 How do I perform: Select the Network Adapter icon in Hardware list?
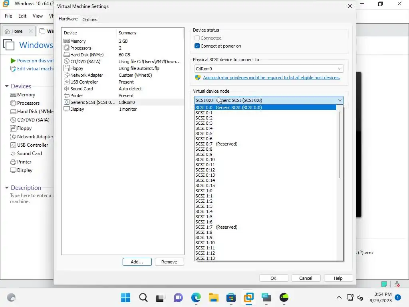click(67, 75)
